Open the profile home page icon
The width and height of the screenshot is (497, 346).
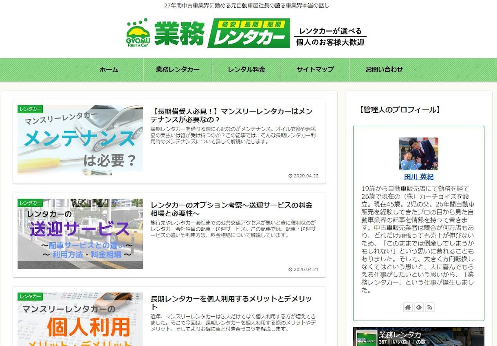408,307
